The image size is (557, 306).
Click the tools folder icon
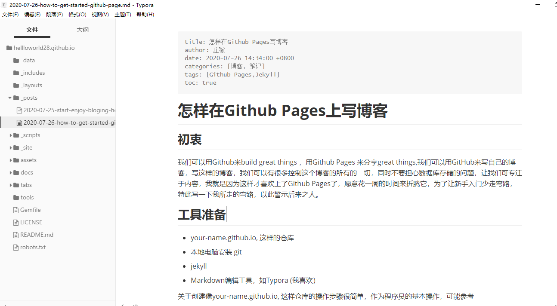click(x=16, y=198)
